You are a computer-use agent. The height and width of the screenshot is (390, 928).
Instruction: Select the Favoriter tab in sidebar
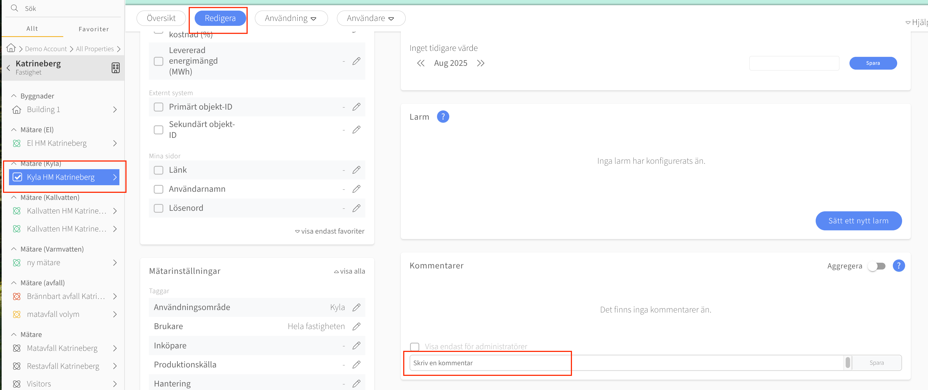[x=94, y=29]
